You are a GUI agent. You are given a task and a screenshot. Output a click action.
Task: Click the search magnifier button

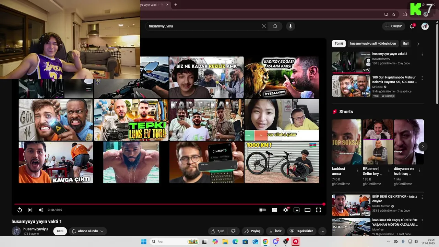click(275, 26)
